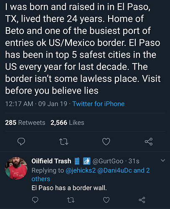Reply to the main El Paso tweet
170x209 pixels.
(x=21, y=142)
